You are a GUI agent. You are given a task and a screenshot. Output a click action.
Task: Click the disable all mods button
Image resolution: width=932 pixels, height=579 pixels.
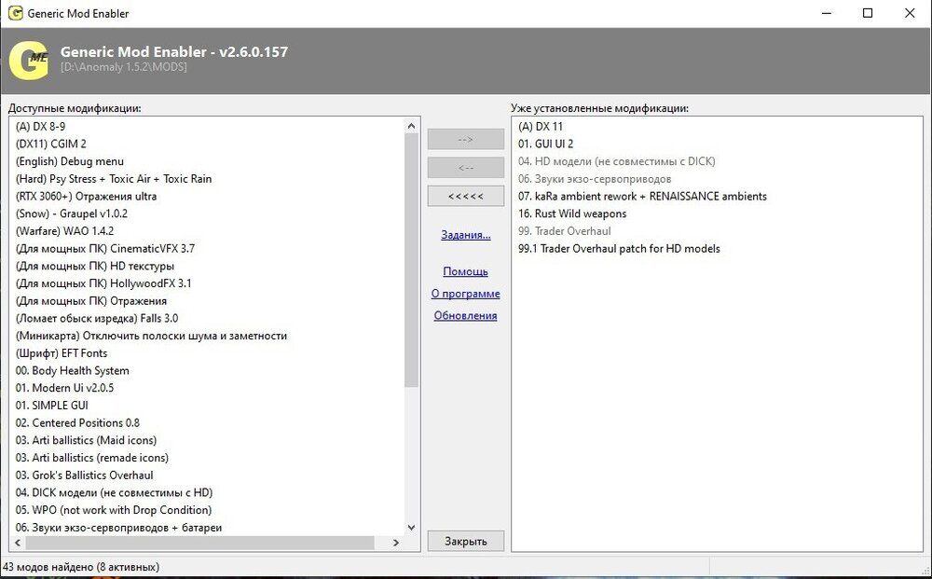tap(465, 197)
